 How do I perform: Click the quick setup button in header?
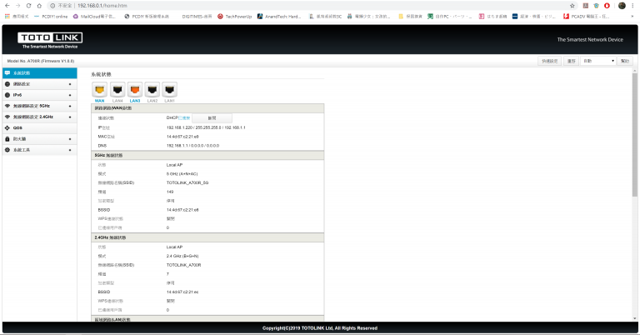point(549,61)
